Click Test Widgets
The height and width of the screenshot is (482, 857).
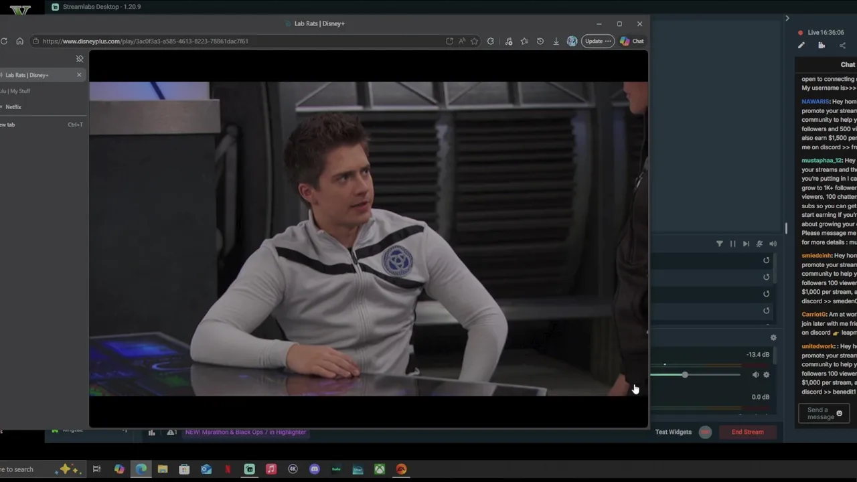coord(673,432)
